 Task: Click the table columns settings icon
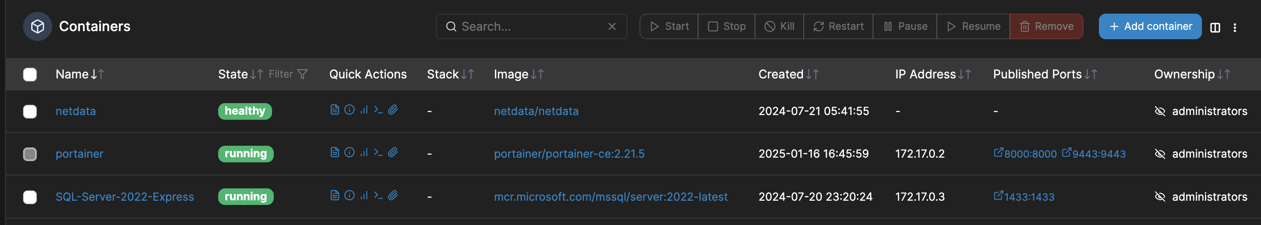pos(1214,27)
